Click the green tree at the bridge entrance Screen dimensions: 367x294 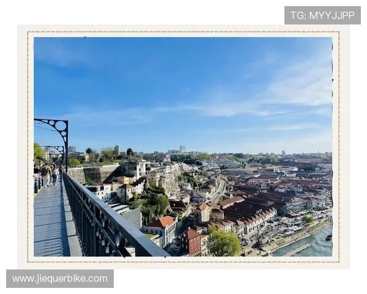(39, 151)
